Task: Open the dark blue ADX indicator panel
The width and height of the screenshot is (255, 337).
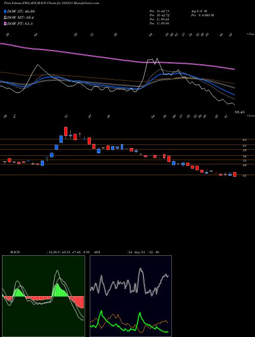Action: [x=131, y=296]
